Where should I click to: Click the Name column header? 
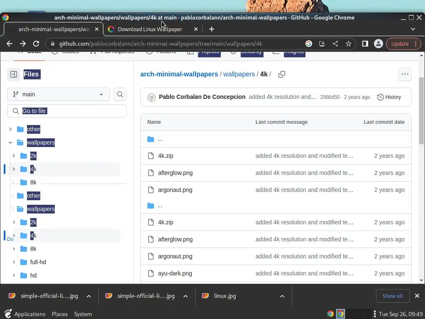click(x=154, y=122)
